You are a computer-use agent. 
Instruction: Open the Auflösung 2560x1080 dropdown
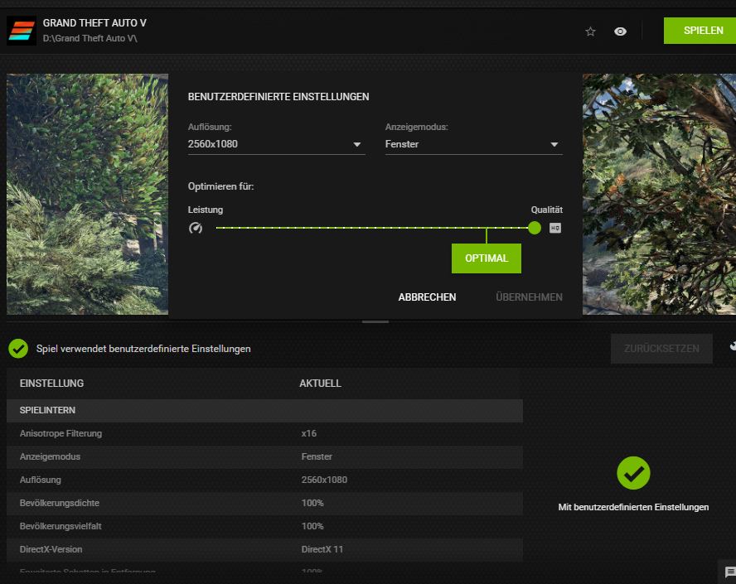276,144
